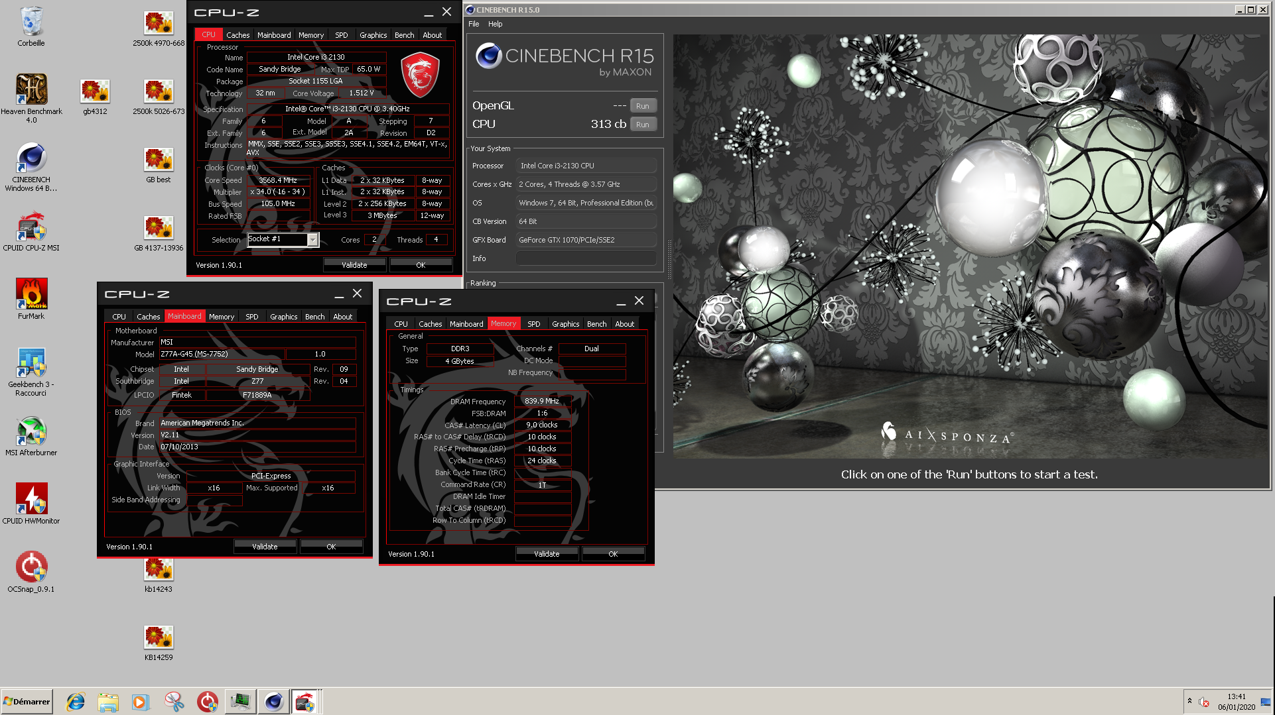Open the Socket #1 selection dropdown
The image size is (1275, 715).
point(312,240)
